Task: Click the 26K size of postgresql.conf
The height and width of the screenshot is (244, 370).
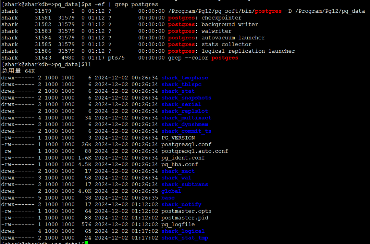Action: [x=86, y=144]
